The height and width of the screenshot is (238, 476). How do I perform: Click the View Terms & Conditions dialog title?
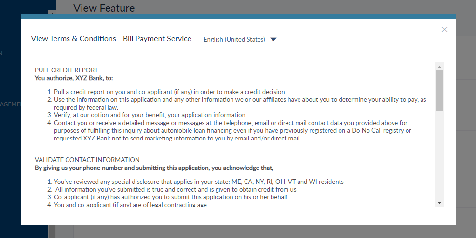[111, 39]
